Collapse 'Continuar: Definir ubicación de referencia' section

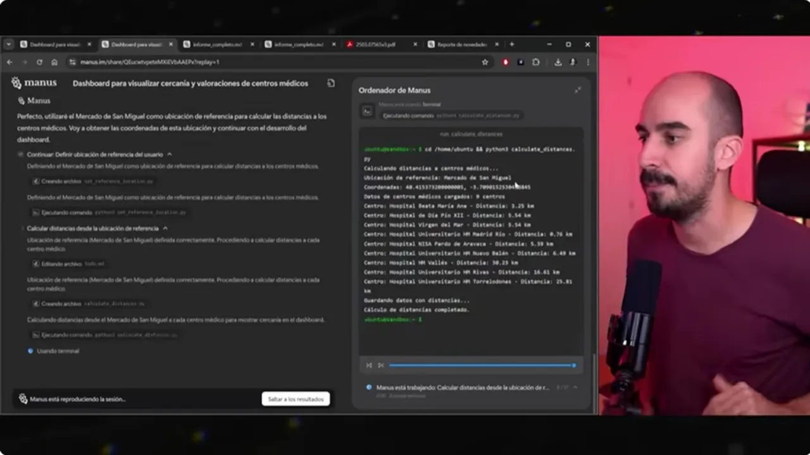click(170, 154)
